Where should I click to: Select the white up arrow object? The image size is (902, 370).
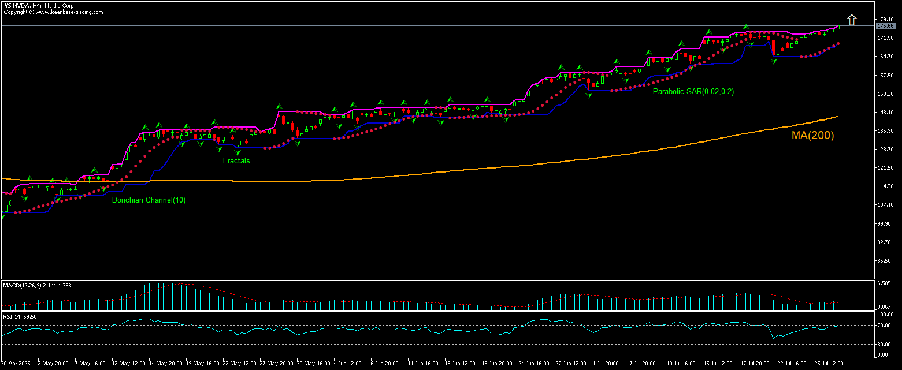pyautogui.click(x=852, y=18)
